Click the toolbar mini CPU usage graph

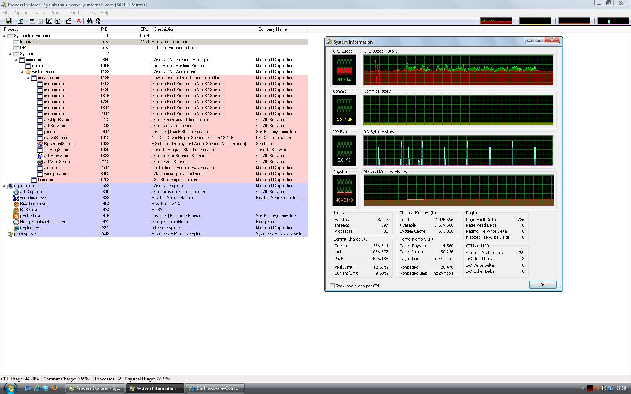coord(496,21)
